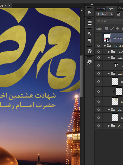123x165 pixels.
Task: Hide the text layer with T icon
Action: pos(98,65)
